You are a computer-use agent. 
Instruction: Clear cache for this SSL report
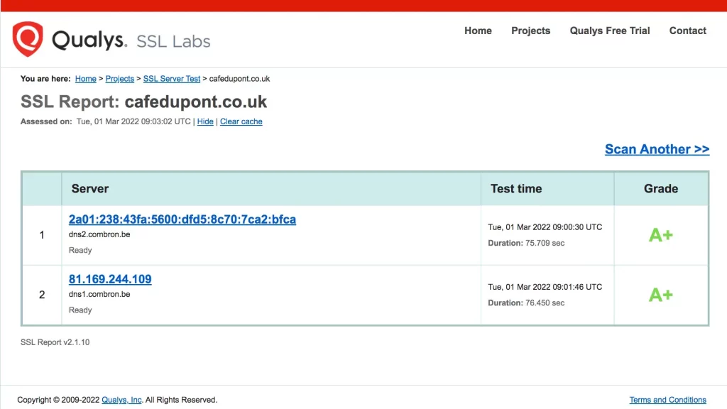241,121
